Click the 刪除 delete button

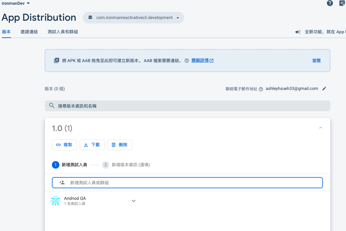pyautogui.click(x=120, y=145)
